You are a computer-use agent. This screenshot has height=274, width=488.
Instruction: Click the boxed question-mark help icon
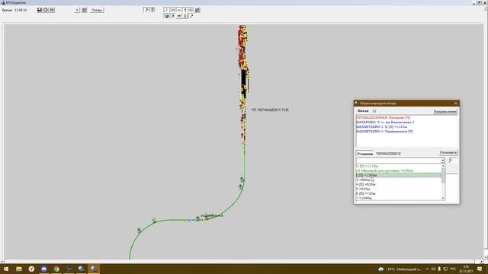point(152,10)
